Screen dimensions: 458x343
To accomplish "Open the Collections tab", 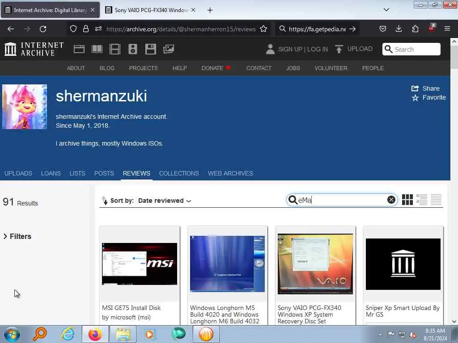I will (179, 173).
